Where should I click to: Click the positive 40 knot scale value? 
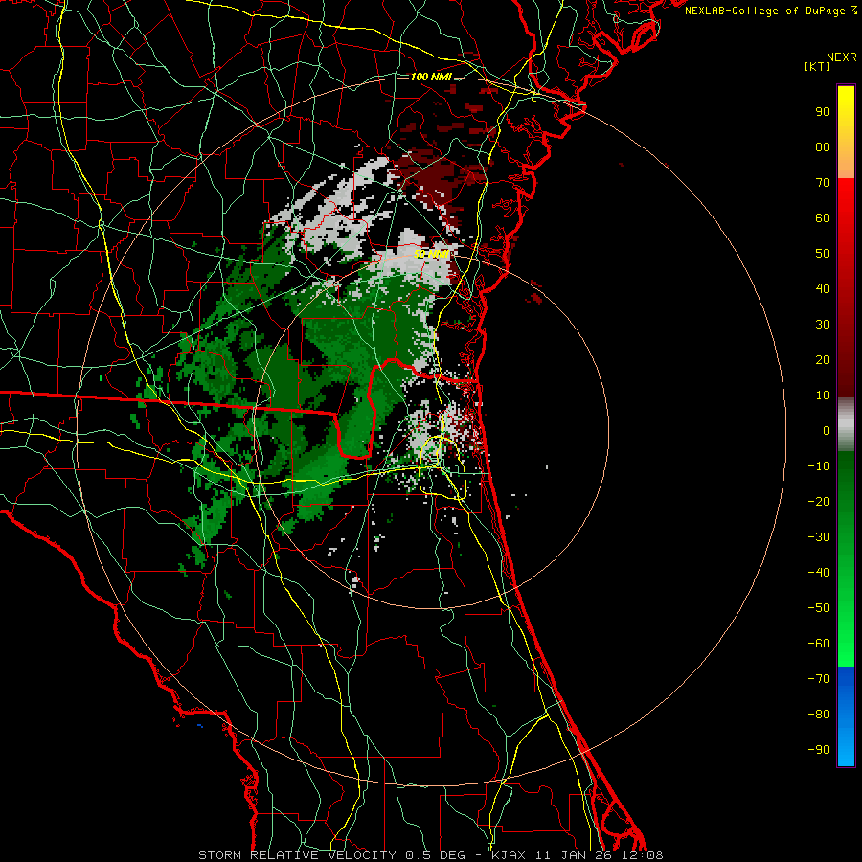click(x=823, y=289)
